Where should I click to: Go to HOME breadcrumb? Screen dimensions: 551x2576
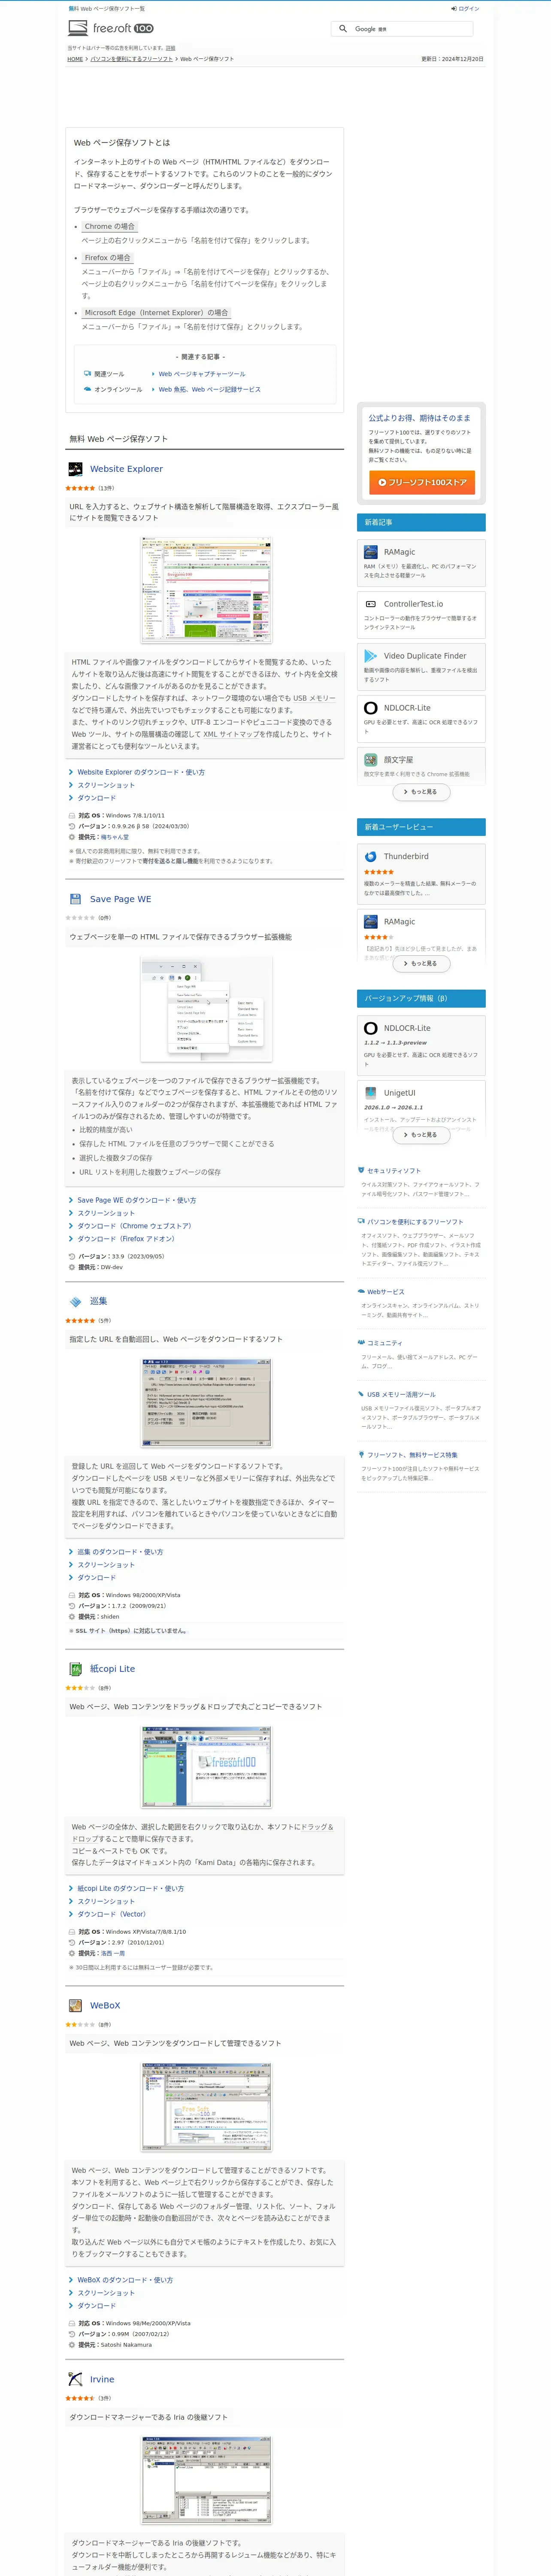[75, 59]
